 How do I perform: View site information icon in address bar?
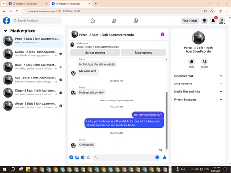point(24,11)
